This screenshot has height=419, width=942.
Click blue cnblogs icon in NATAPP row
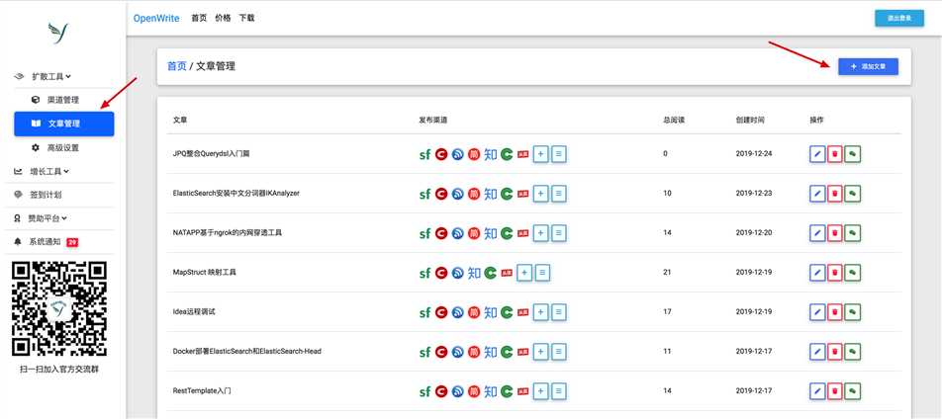[458, 233]
